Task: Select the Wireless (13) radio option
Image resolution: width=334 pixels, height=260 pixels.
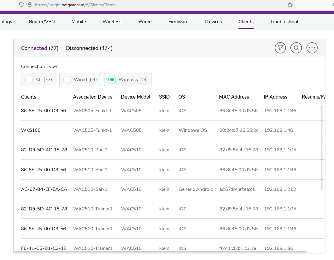Action: (x=128, y=80)
